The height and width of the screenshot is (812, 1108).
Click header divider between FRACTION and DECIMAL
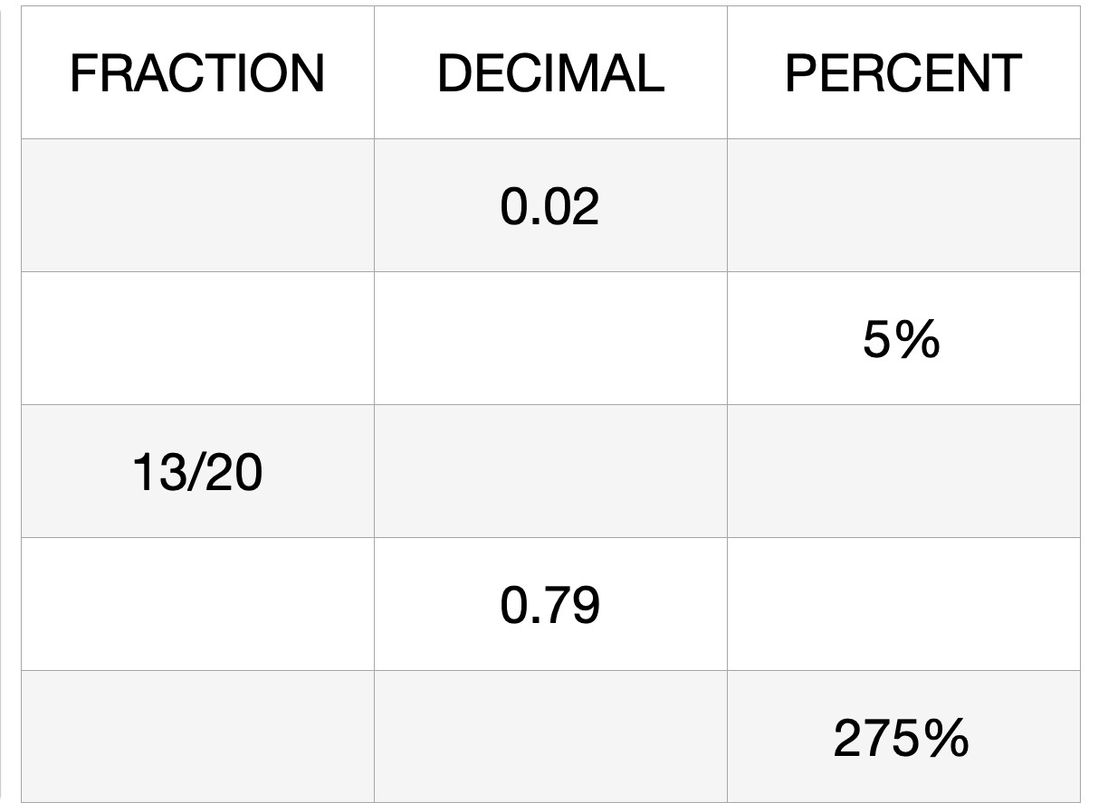point(374,73)
